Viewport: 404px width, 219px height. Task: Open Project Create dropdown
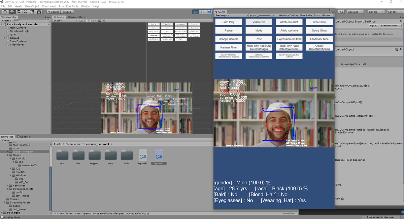click(6, 140)
